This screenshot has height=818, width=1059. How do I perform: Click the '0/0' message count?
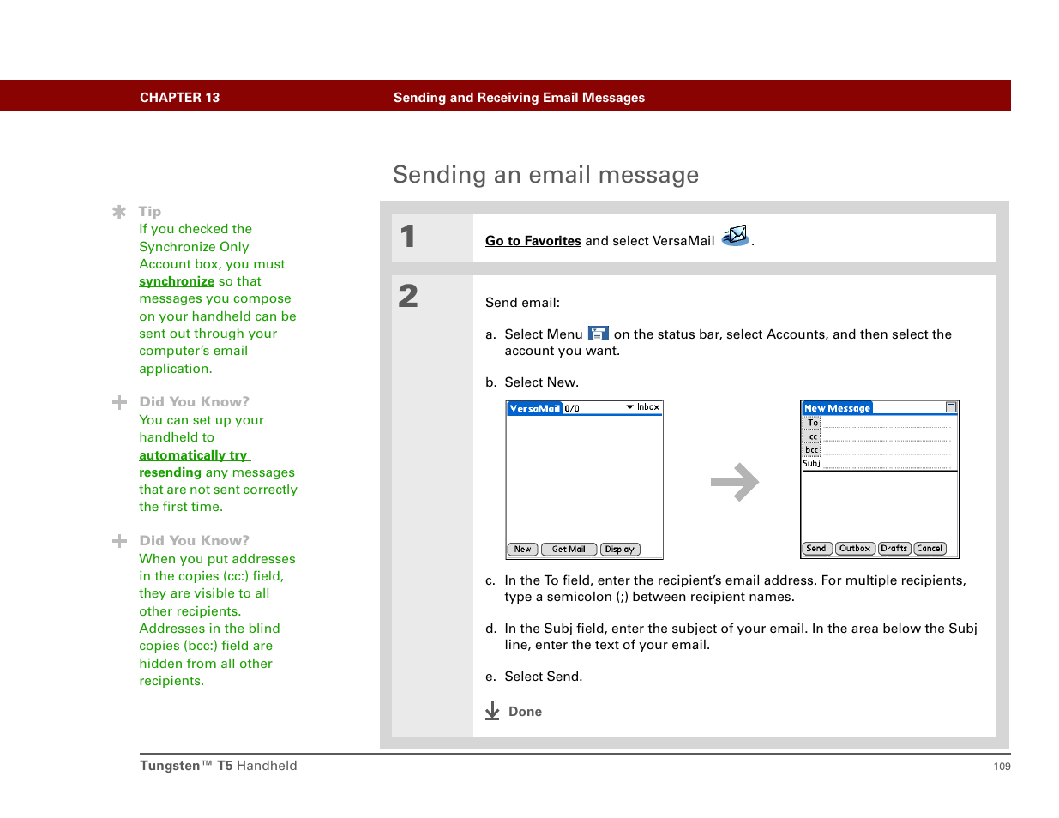pos(572,409)
